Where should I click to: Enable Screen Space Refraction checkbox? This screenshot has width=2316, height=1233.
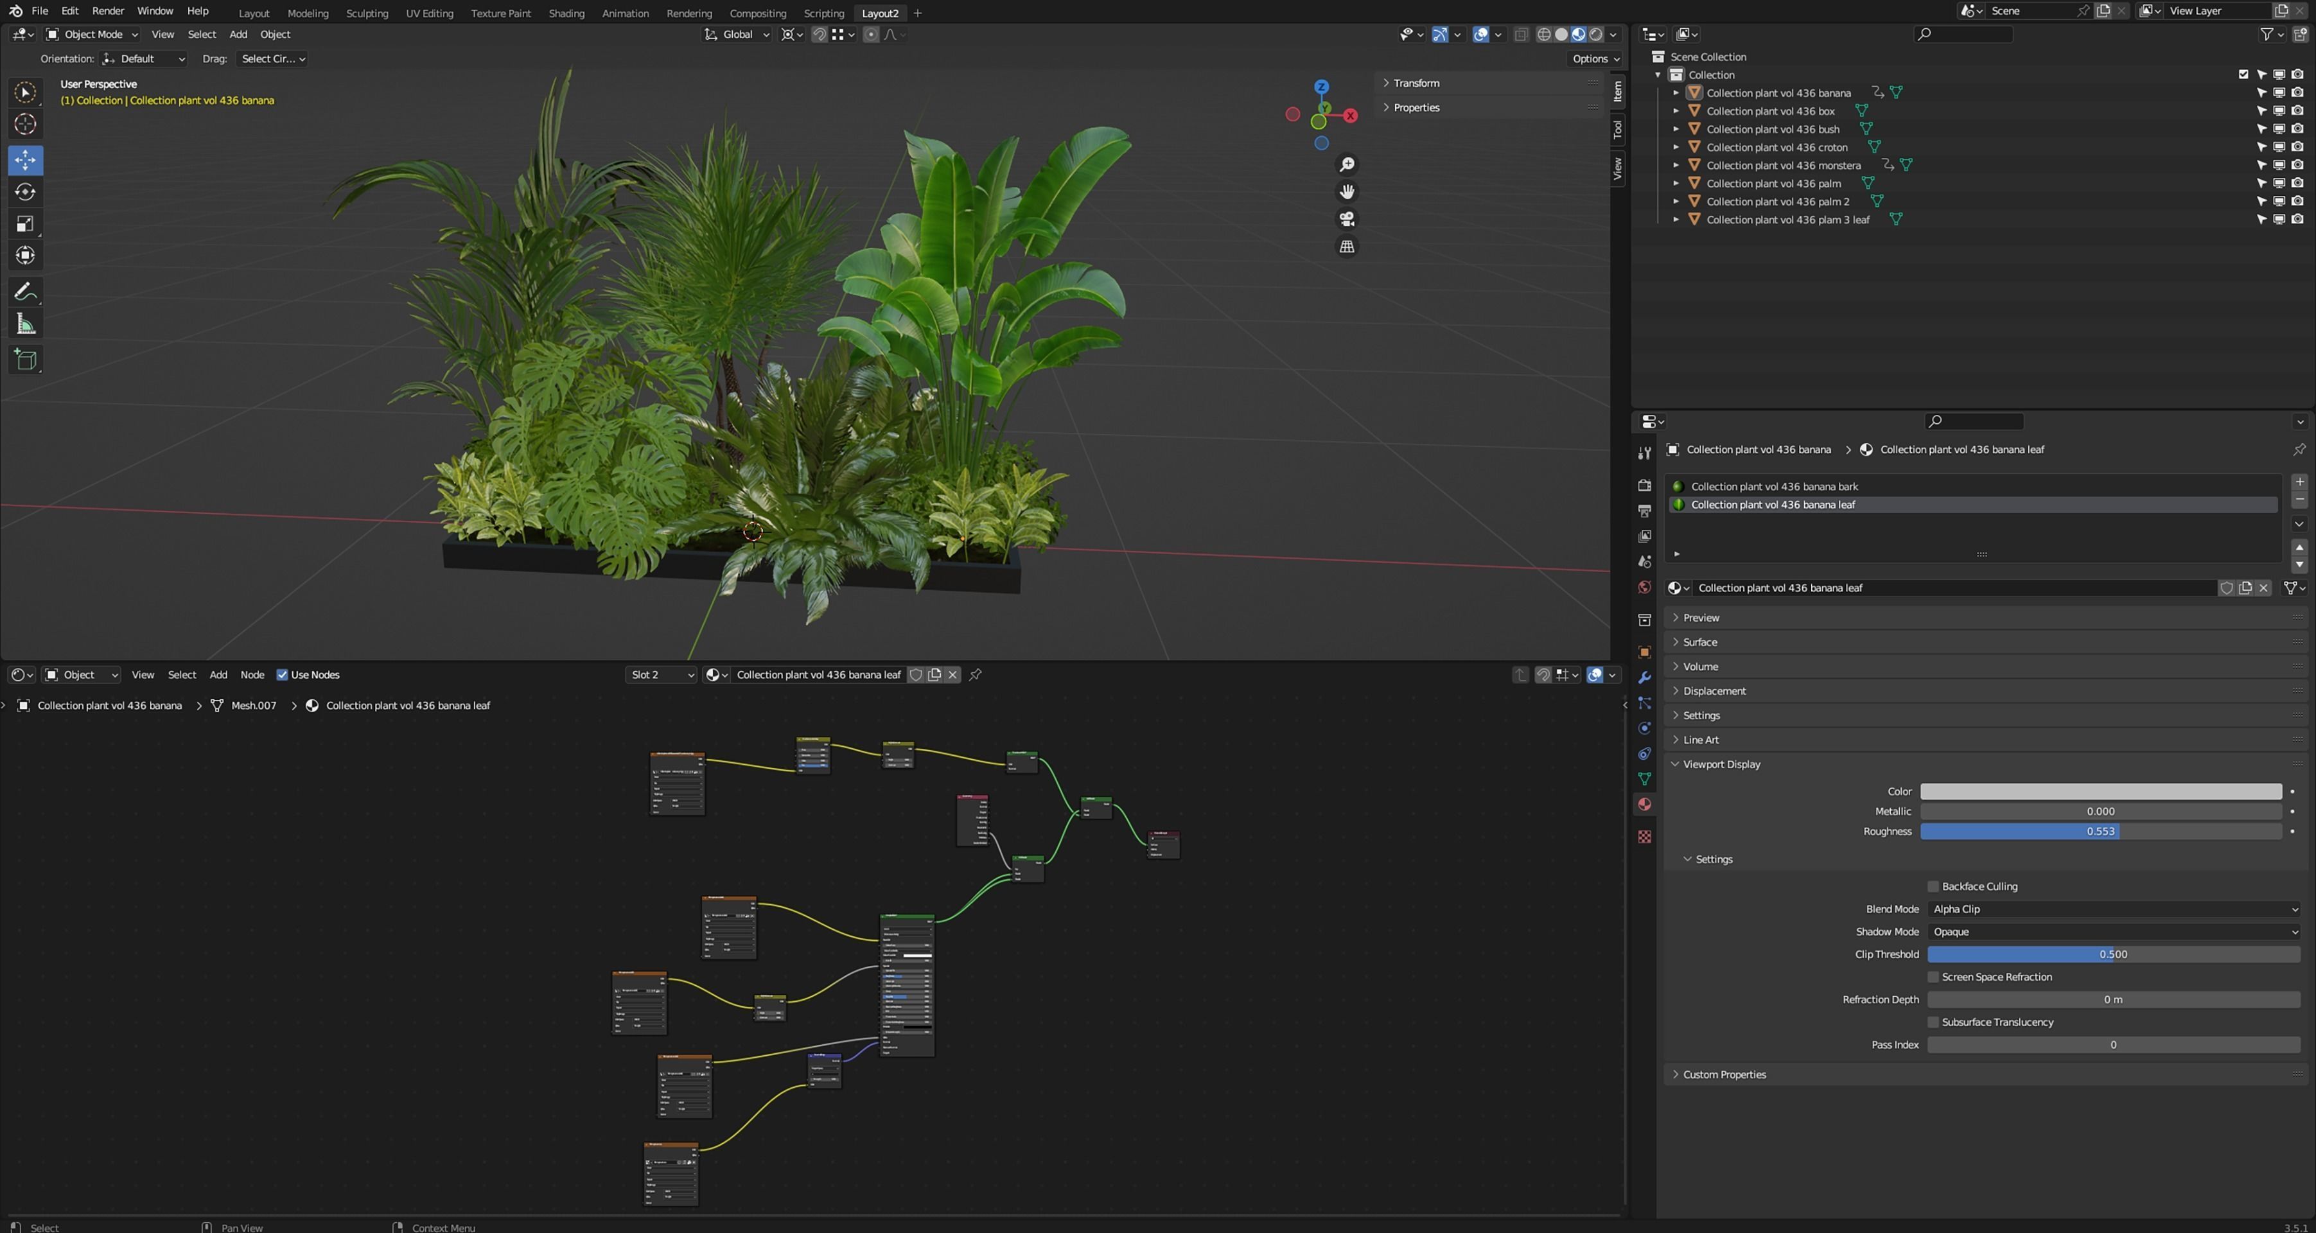pos(1933,978)
